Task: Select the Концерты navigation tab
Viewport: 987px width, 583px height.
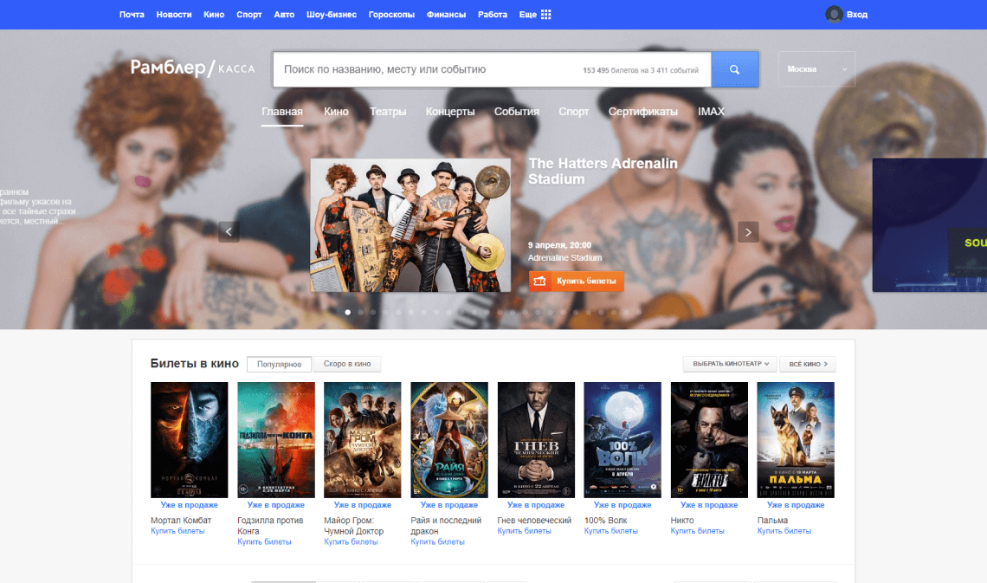Action: (450, 112)
